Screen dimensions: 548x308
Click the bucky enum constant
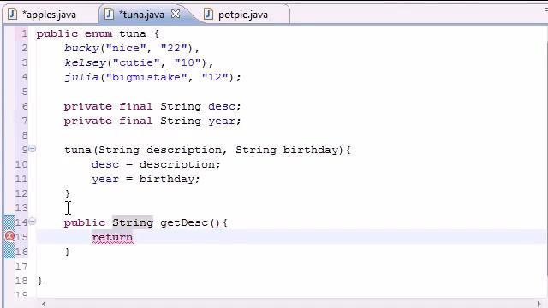(x=82, y=48)
